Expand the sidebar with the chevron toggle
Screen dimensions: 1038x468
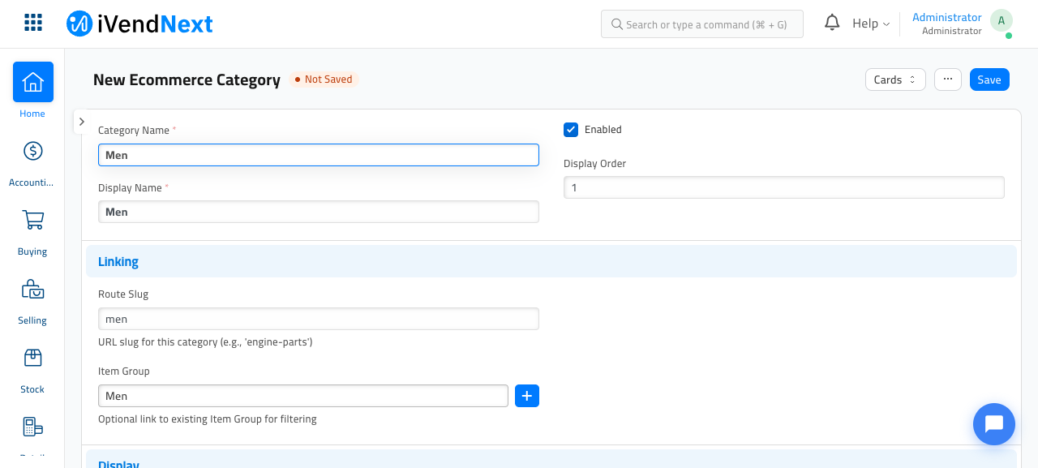[82, 122]
